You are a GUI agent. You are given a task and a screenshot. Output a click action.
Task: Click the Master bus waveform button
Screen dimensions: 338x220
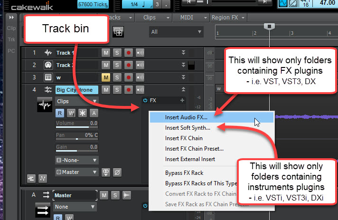coord(127,195)
